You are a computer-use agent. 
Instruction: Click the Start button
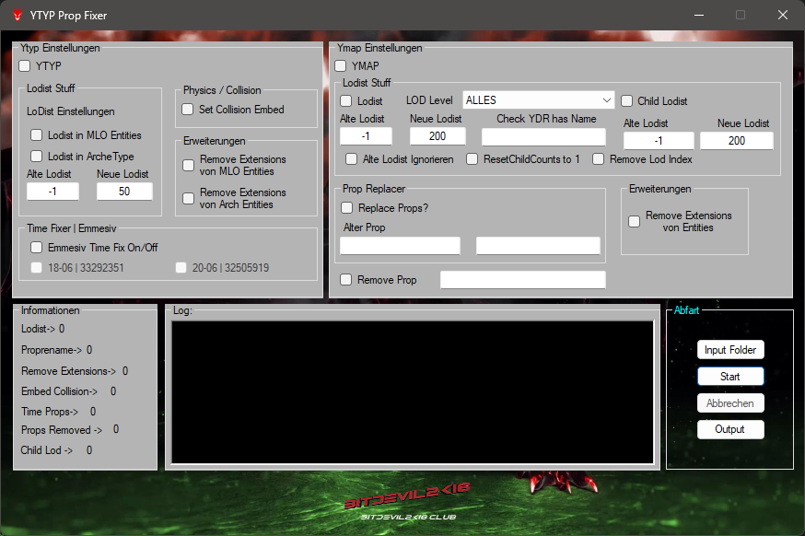(x=730, y=377)
